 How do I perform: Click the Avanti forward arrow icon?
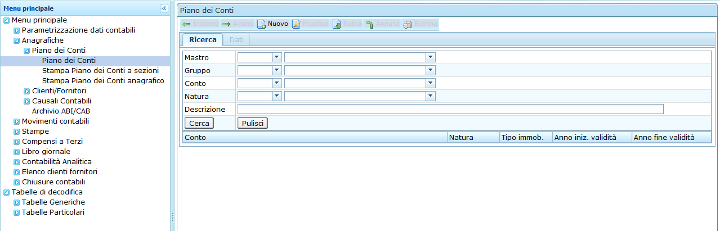coord(226,24)
